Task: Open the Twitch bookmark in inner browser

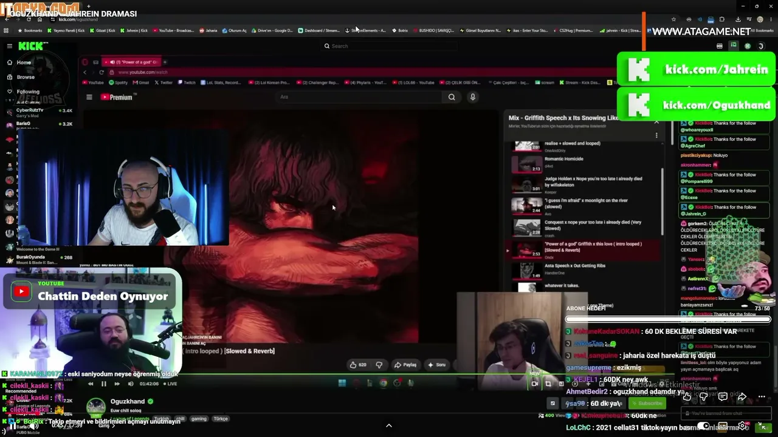Action: 187,83
